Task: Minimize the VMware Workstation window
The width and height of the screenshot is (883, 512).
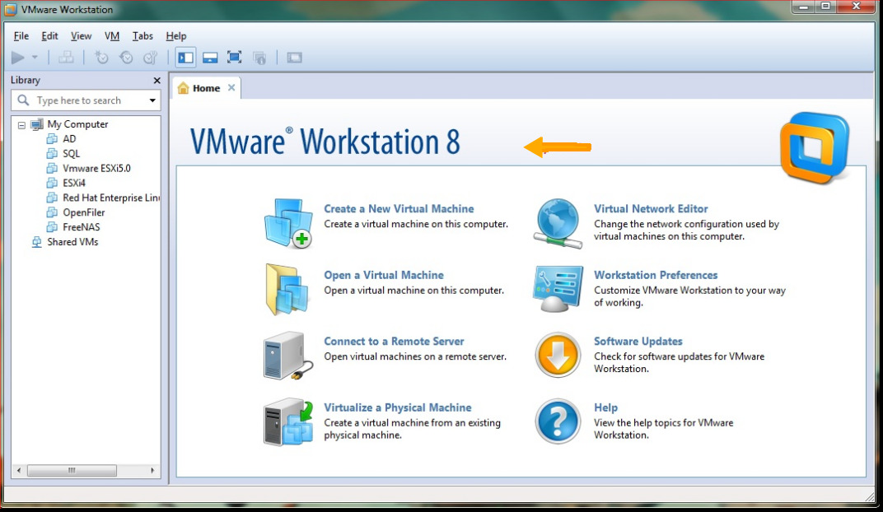Action: pos(804,7)
